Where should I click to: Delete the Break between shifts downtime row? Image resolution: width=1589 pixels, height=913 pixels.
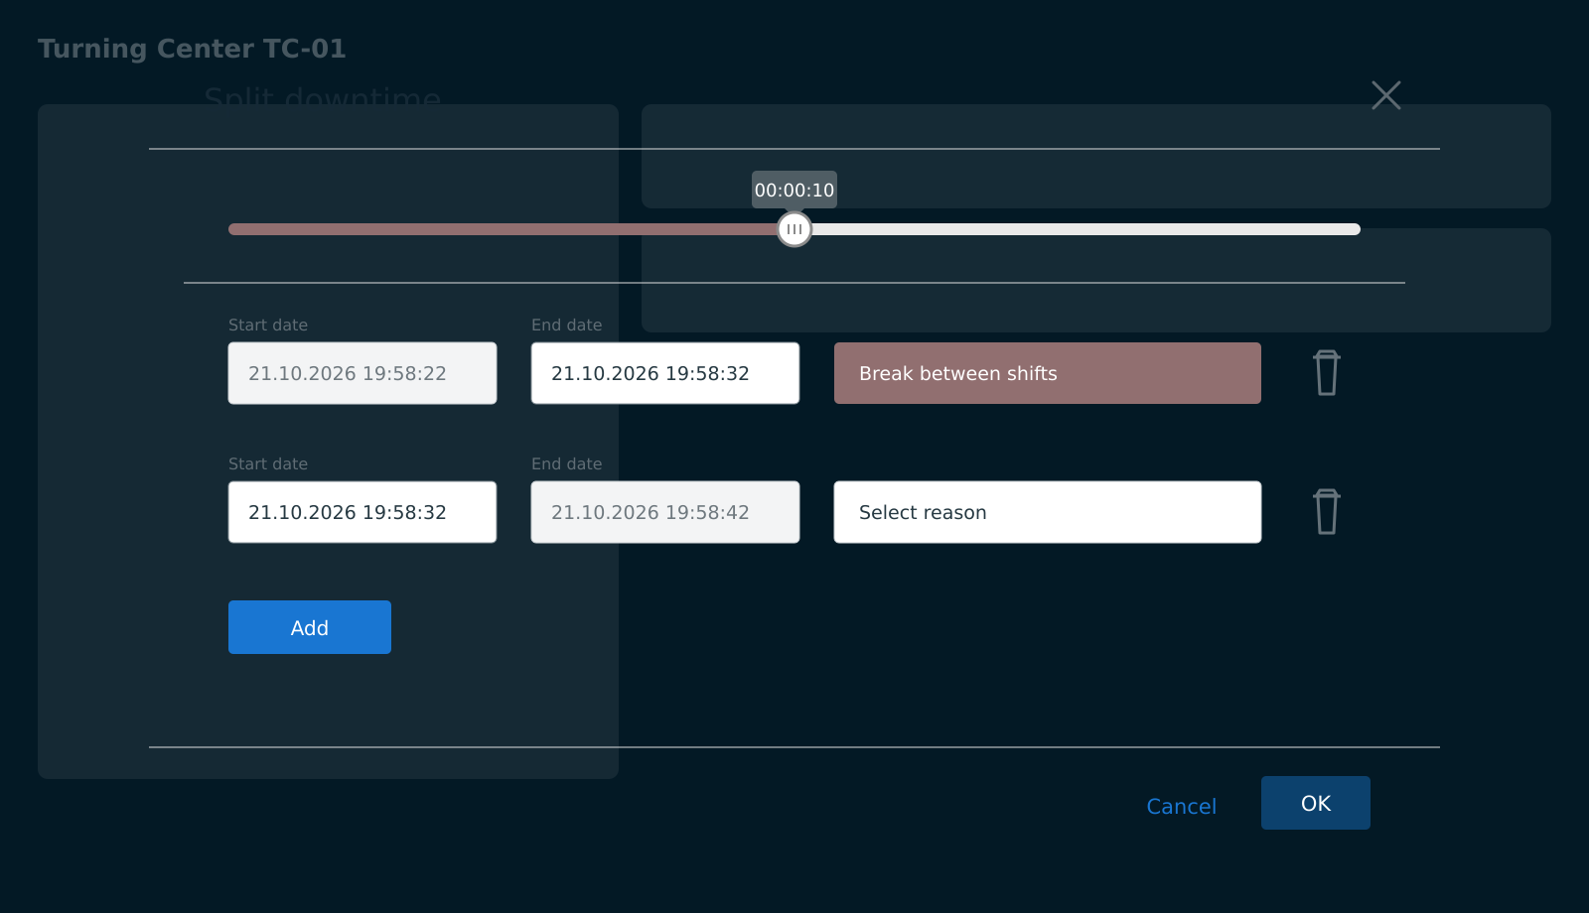point(1326,373)
